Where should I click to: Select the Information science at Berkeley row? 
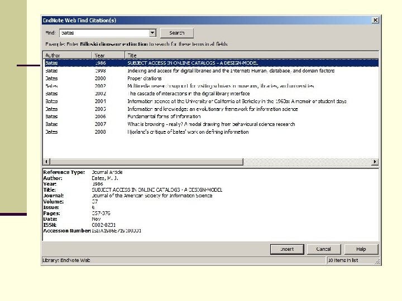[x=210, y=101]
